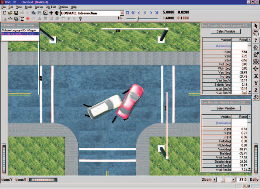Click the black hand toolbar icon
260x189 pixels.
(x=57, y=13)
